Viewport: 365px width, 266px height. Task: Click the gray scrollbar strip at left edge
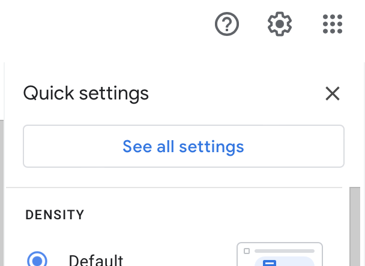[2, 193]
